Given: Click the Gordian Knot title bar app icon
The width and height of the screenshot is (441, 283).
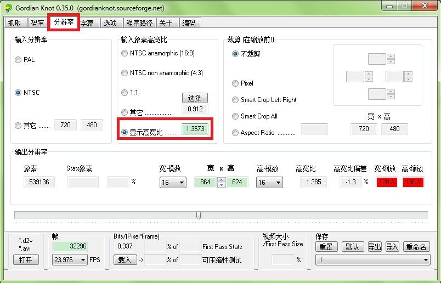Looking at the screenshot, I should [8, 8].
